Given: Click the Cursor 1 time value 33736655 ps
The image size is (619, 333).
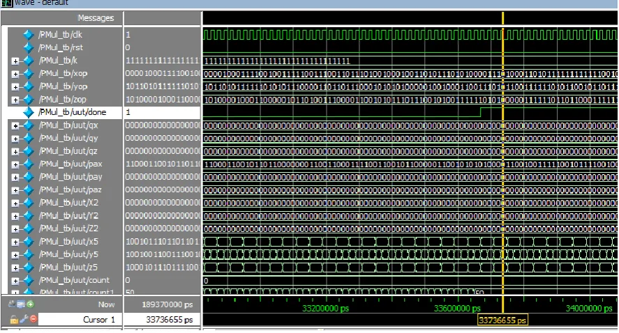Looking at the screenshot, I should coord(170,320).
